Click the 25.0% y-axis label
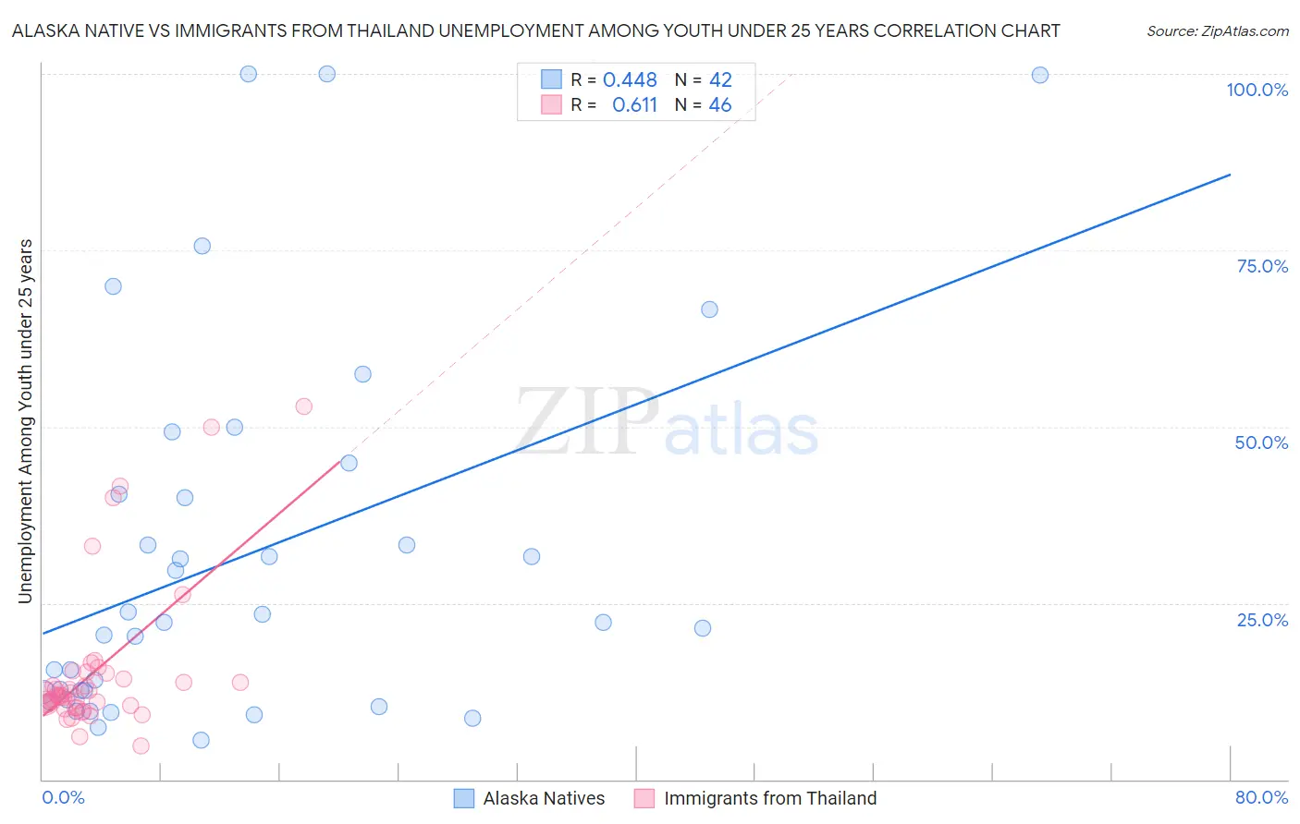 (x=1262, y=620)
